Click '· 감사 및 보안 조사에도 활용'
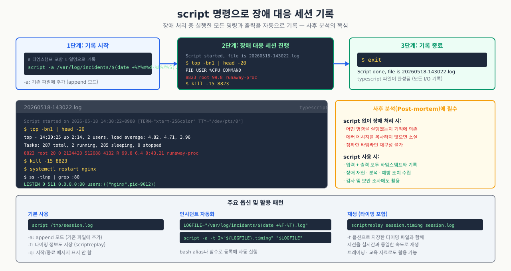 pyautogui.click(x=371, y=181)
